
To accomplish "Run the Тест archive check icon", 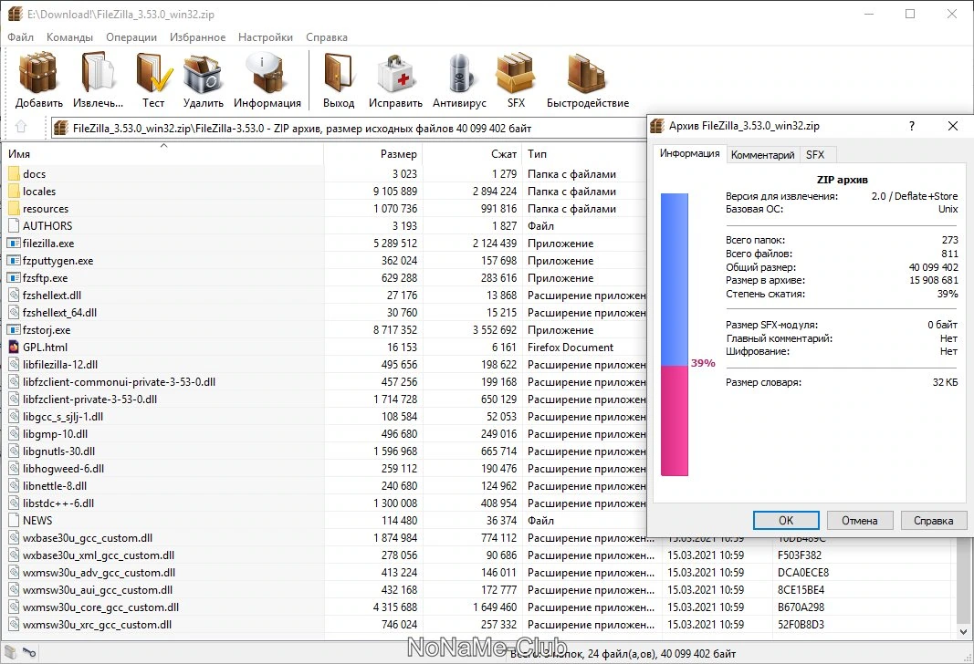I will coord(153,73).
